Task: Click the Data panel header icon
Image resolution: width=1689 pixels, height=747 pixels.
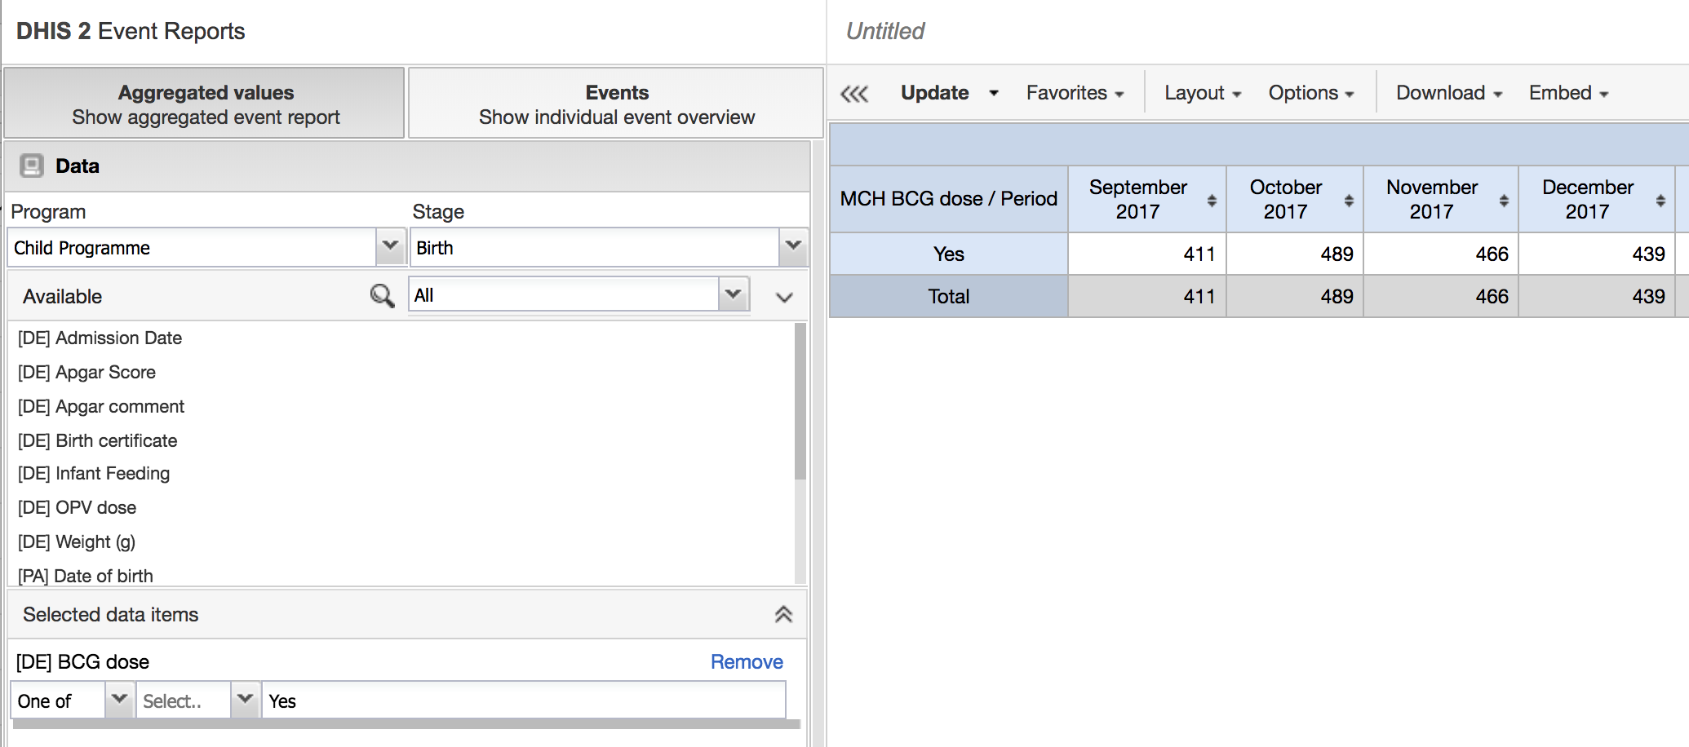Action: [31, 166]
